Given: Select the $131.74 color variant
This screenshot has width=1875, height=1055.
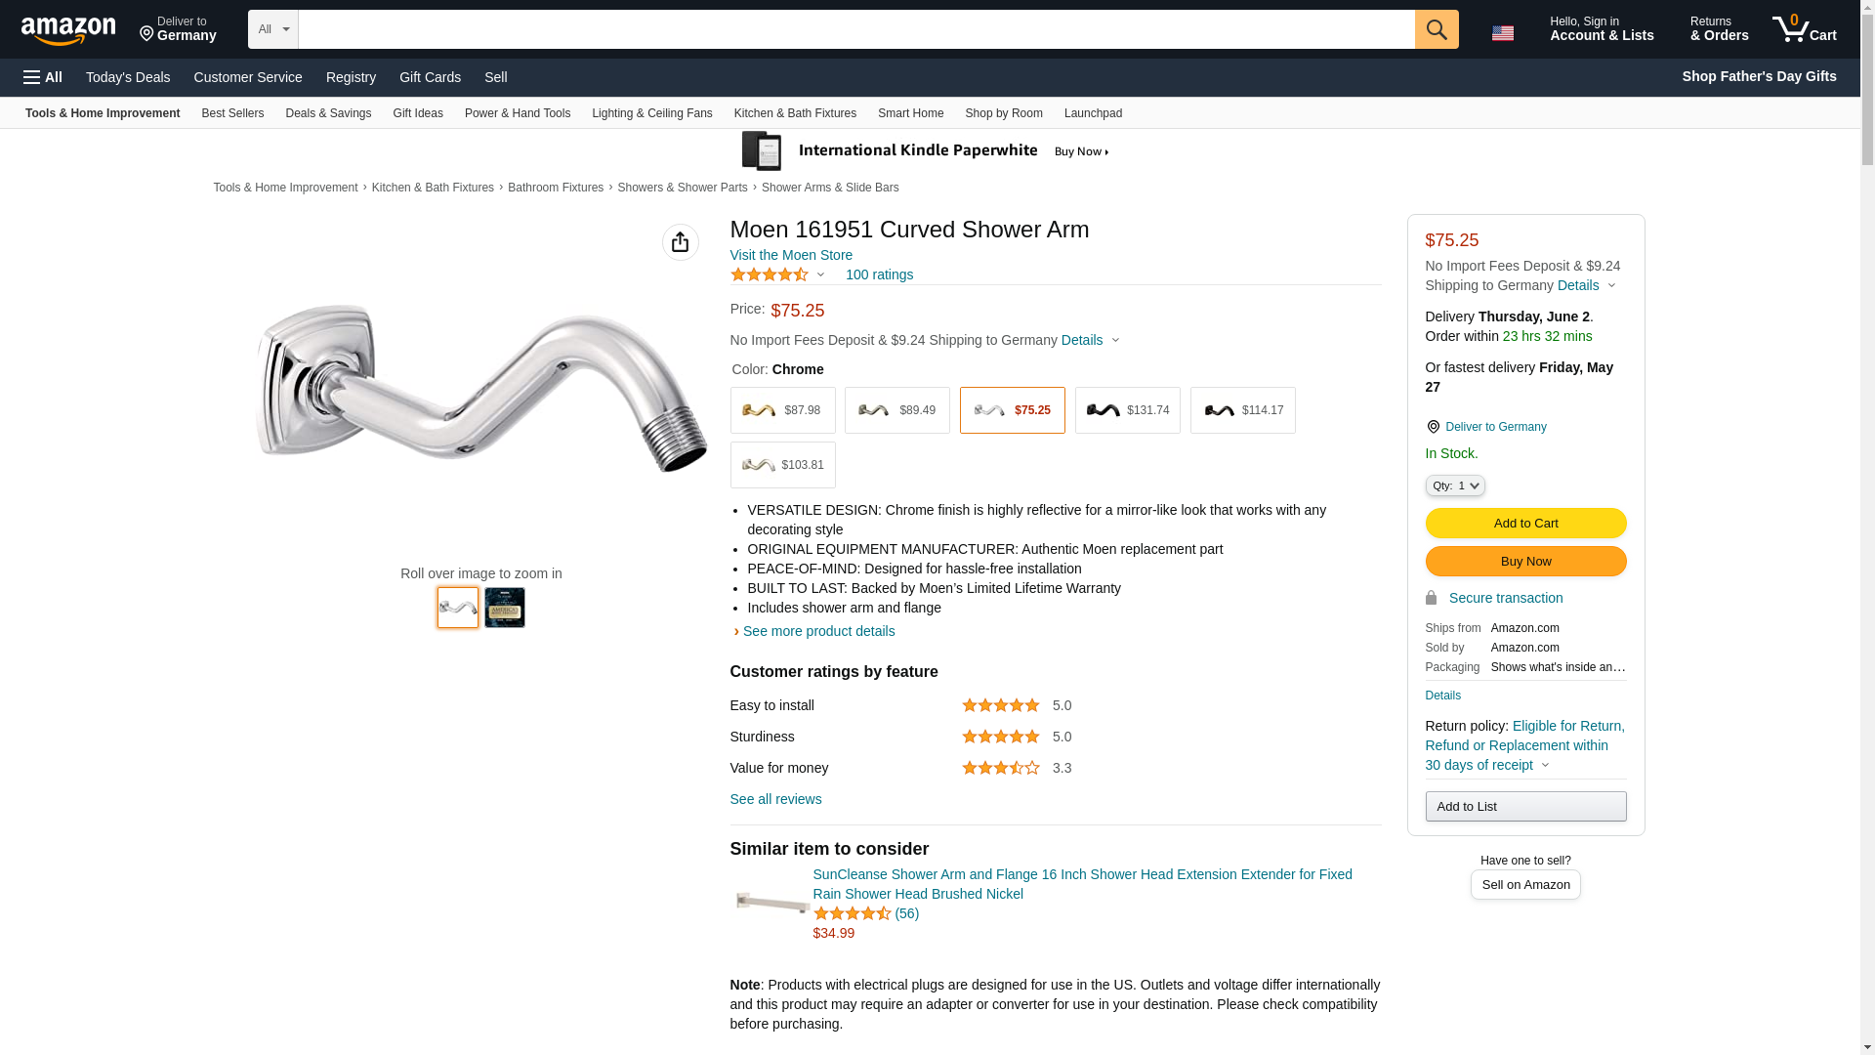Looking at the screenshot, I should (x=1127, y=410).
